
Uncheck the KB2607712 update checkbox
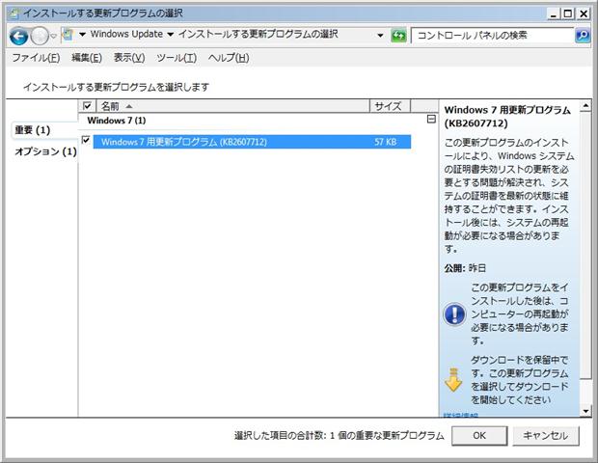coord(86,140)
